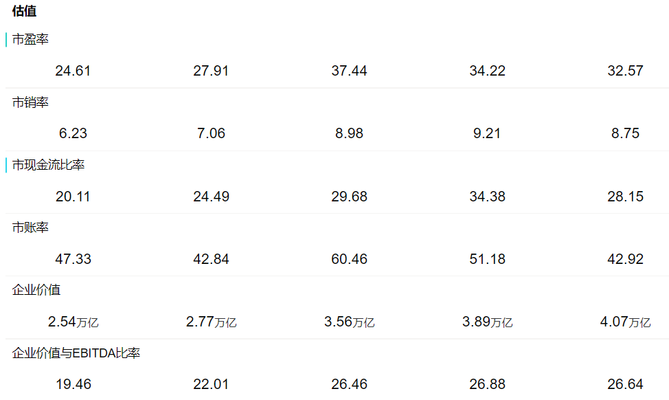Click the 24.61 price-to-earnings value
Screen dimensions: 669x400
click(73, 71)
